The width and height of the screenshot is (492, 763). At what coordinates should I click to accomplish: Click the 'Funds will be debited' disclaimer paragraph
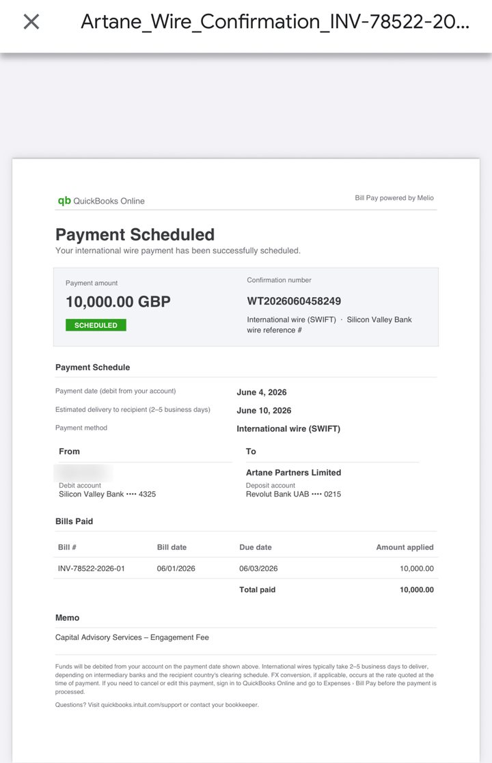(x=246, y=679)
